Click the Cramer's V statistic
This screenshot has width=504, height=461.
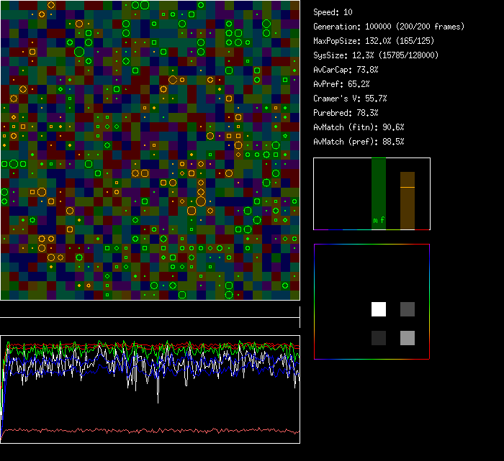tap(350, 99)
